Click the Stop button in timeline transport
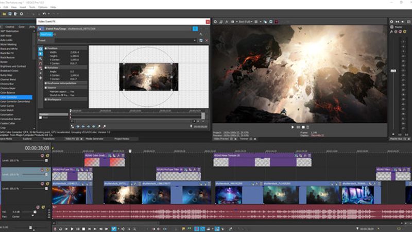Viewport: 412px width, 232px height. click(83, 229)
